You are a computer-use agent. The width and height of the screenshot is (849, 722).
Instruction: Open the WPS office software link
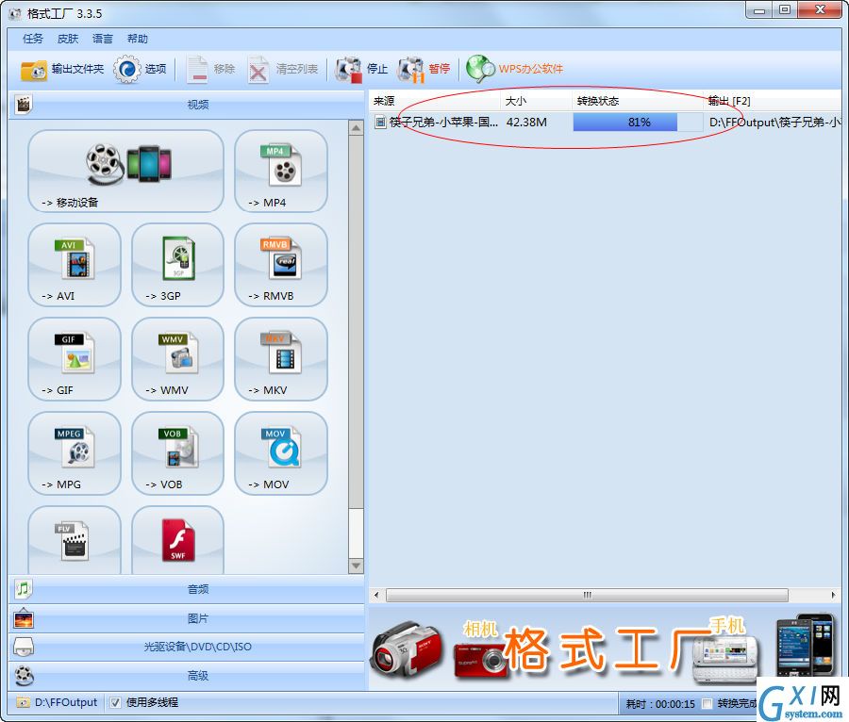[514, 69]
